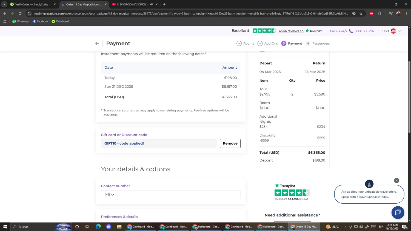Screen dimensions: 411x231
Task: Open the apps grid in bookmarks bar
Action: pyautogui.click(x=4, y=21)
